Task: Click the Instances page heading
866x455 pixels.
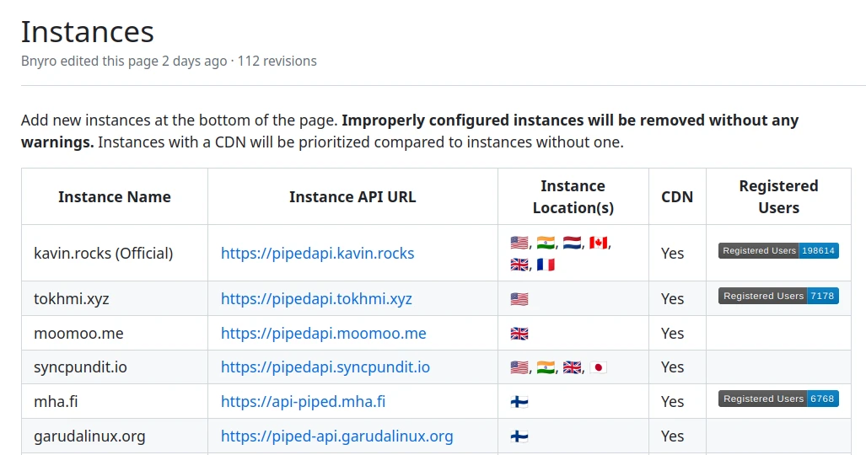Action: click(88, 32)
